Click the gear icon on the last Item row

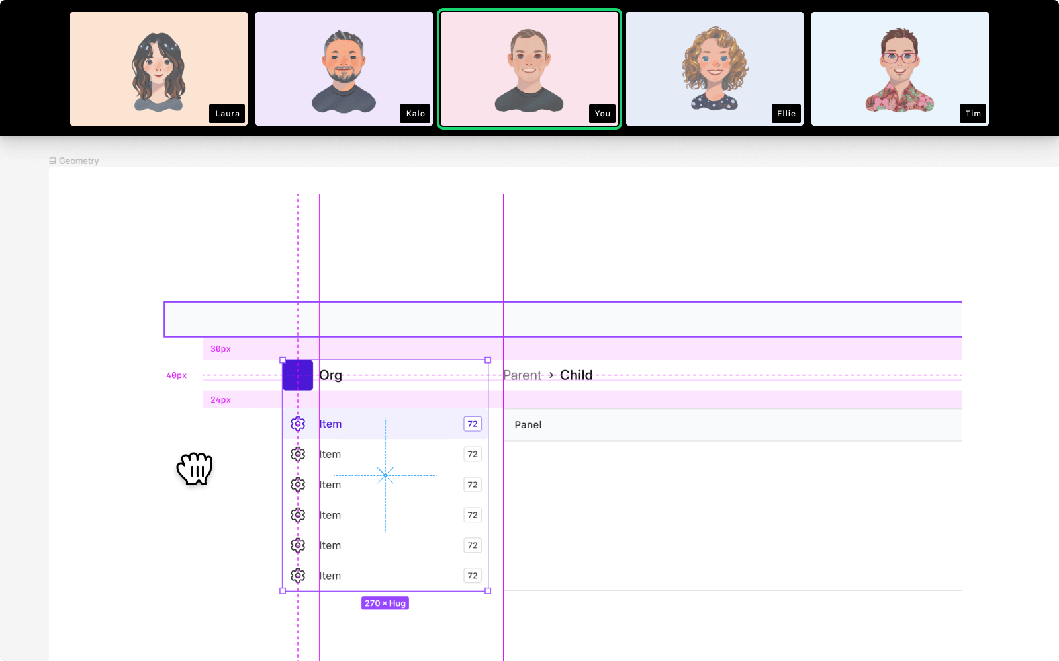click(298, 576)
